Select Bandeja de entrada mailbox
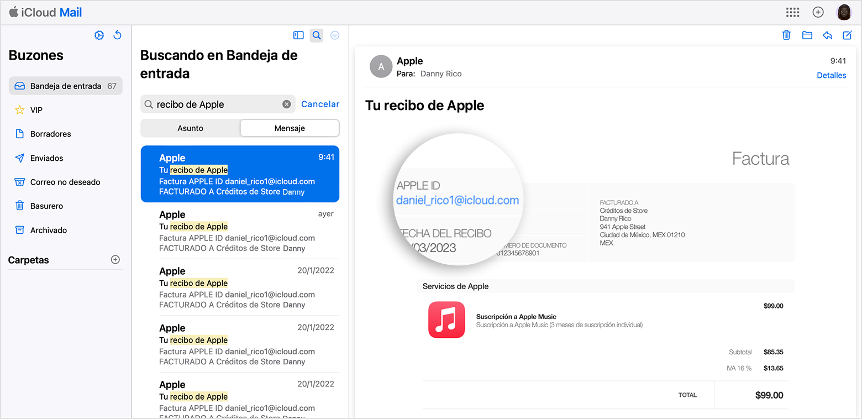Screen dimensions: 862x419 (66, 86)
